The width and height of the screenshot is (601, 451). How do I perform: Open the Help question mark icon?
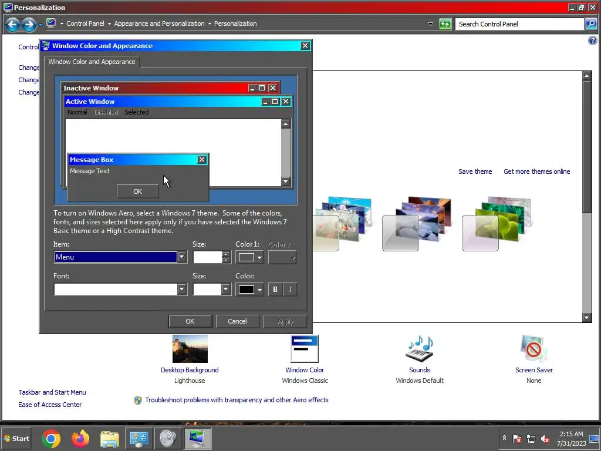(x=592, y=41)
